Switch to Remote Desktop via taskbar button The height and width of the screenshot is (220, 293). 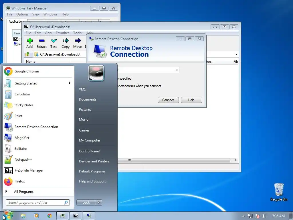point(89,216)
